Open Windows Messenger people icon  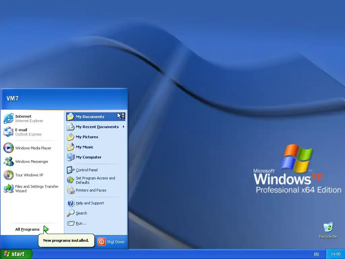click(x=8, y=162)
